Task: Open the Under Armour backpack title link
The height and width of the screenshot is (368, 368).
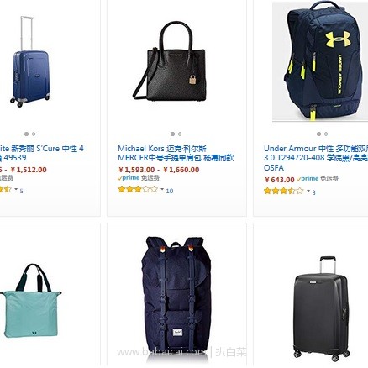Action: 316,158
